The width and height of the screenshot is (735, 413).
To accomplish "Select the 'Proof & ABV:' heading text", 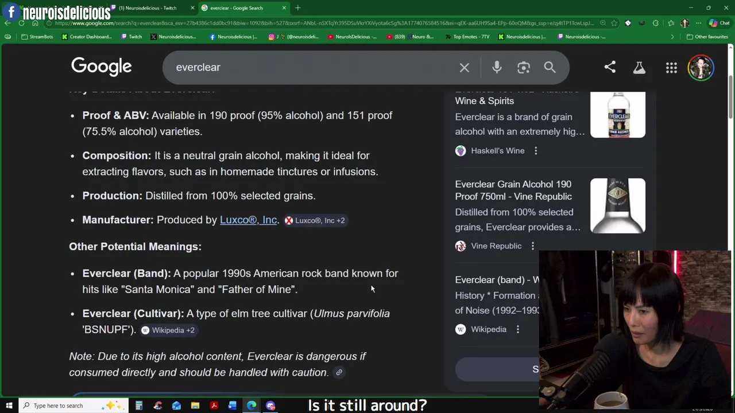I will pos(115,115).
